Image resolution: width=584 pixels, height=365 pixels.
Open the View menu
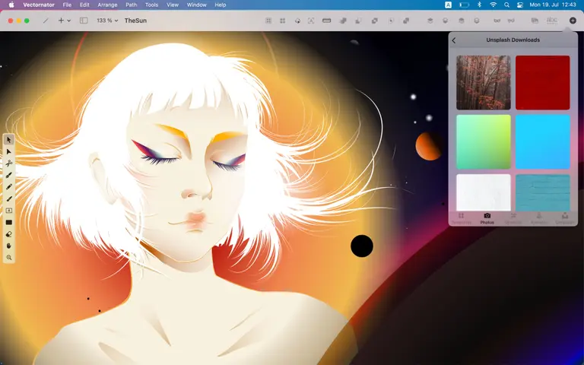[173, 5]
